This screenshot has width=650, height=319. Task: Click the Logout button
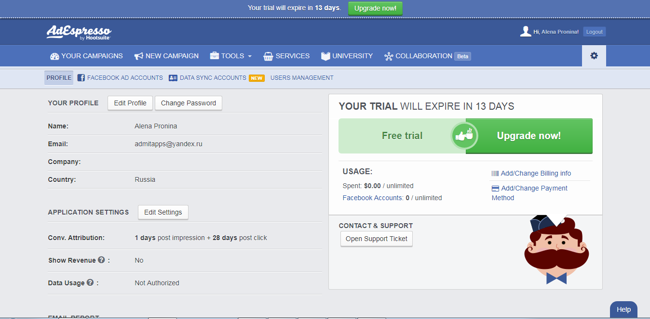594,32
